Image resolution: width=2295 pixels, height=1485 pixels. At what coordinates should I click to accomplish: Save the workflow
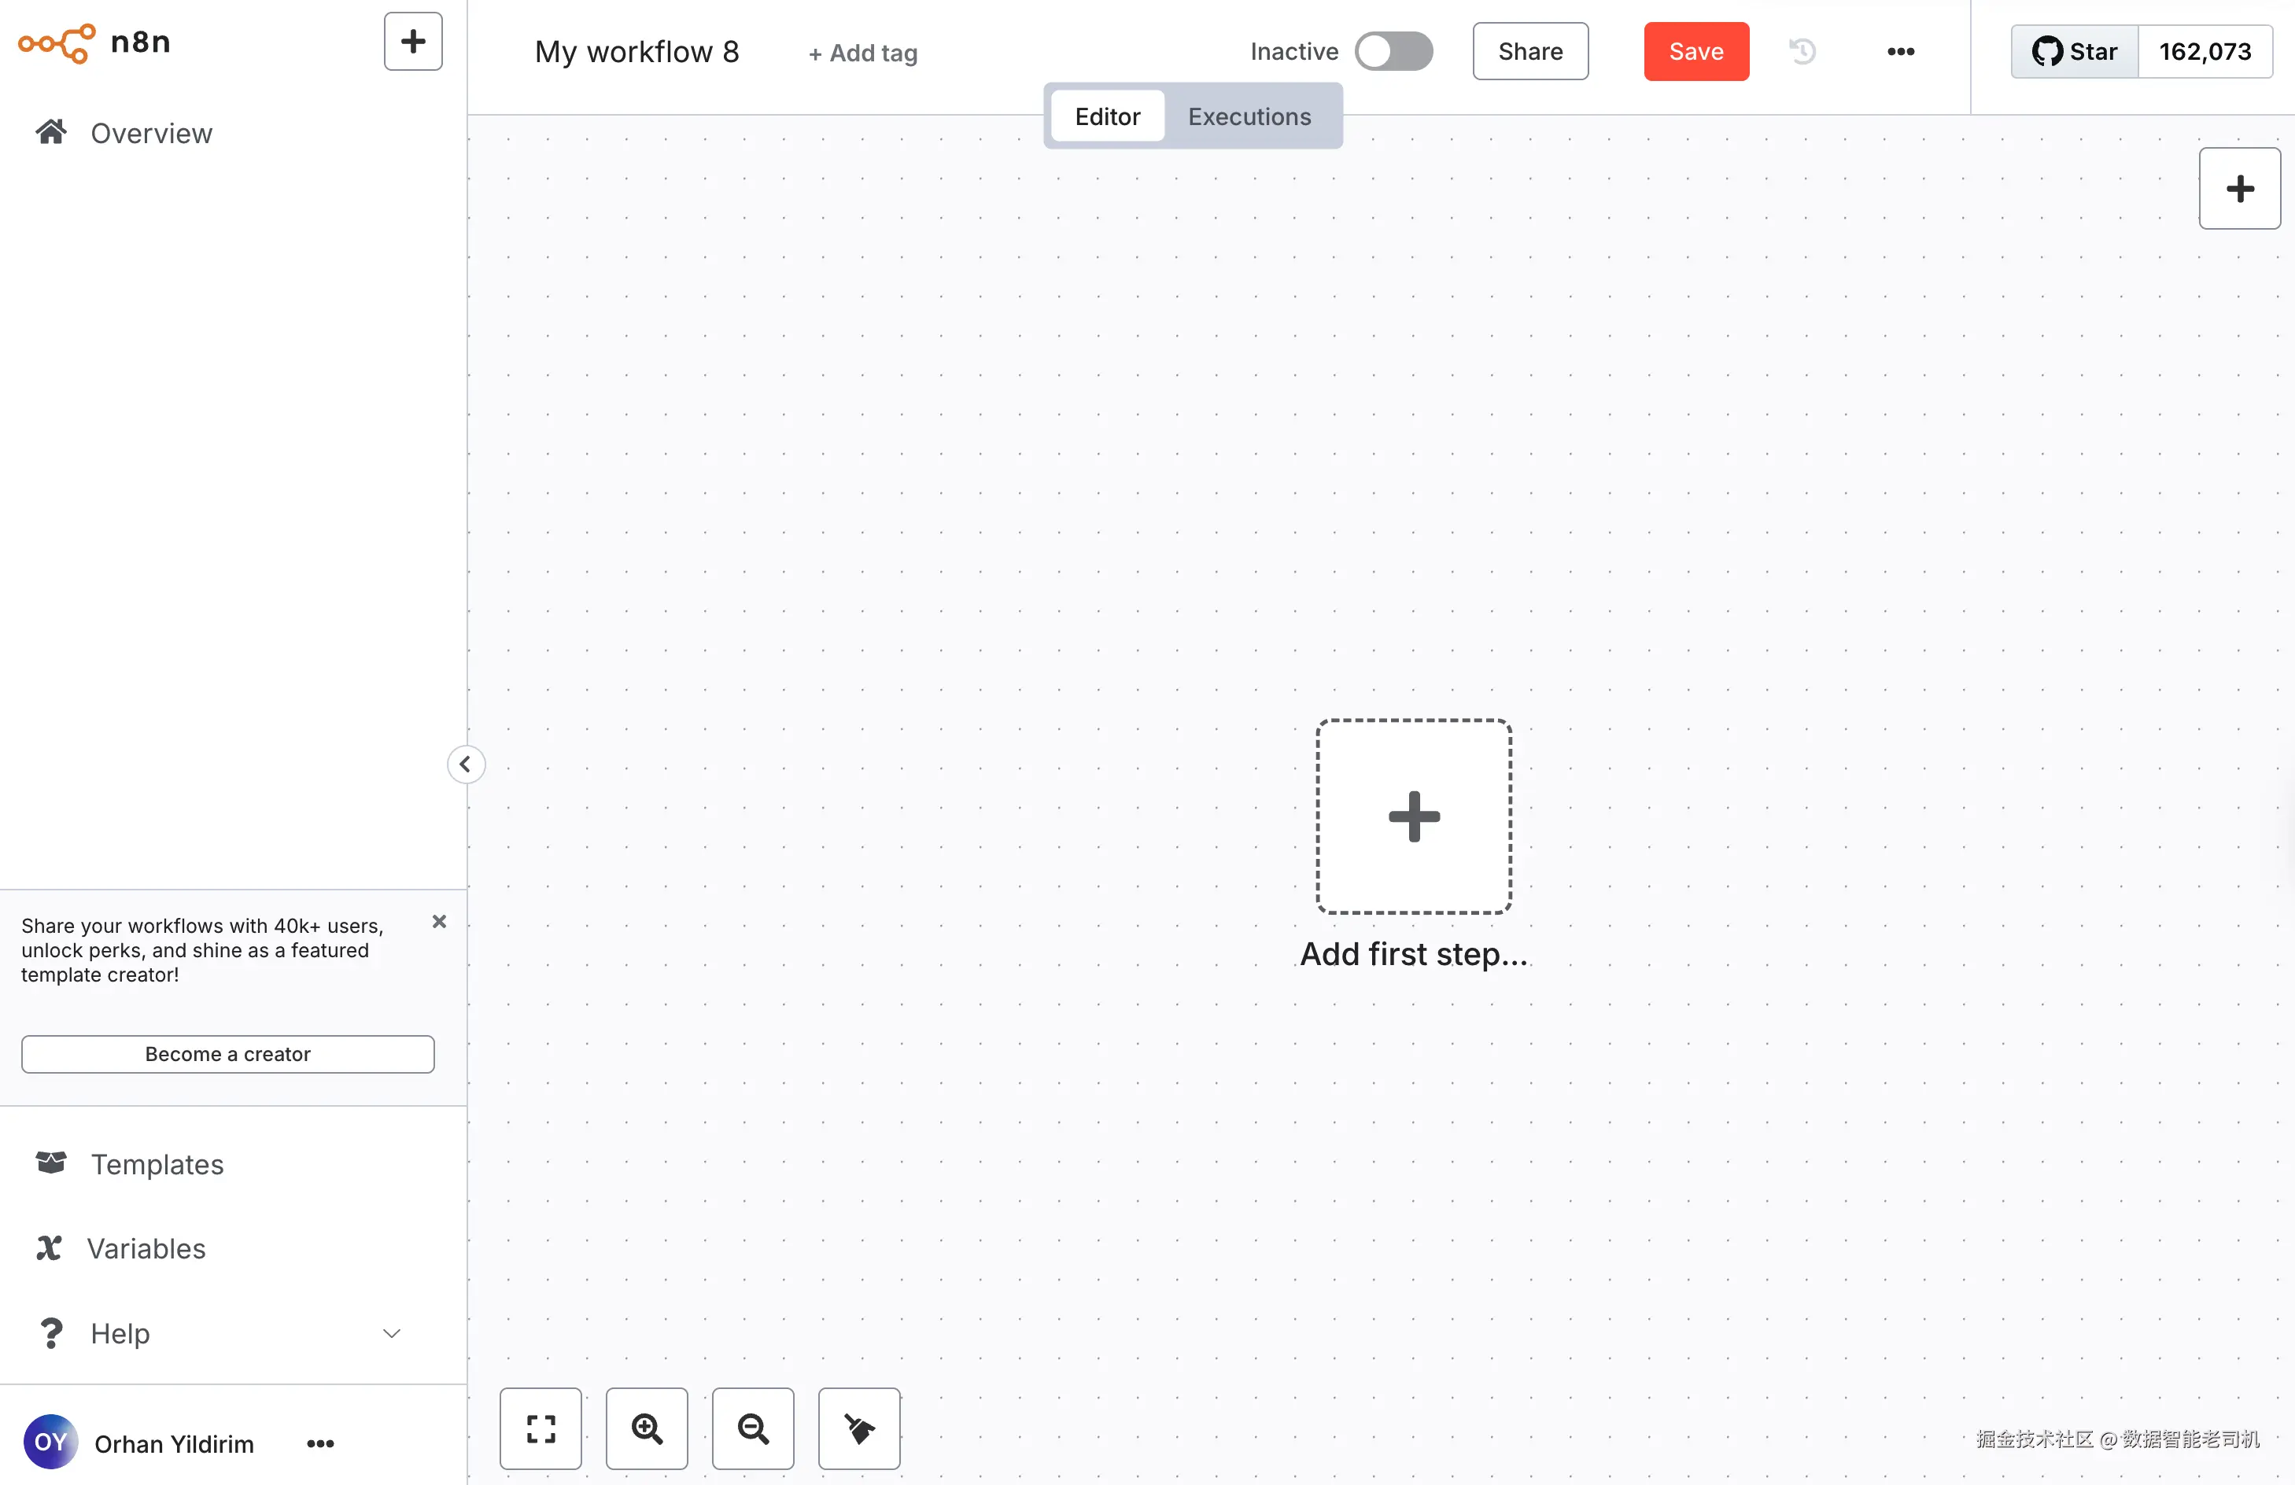(1695, 51)
